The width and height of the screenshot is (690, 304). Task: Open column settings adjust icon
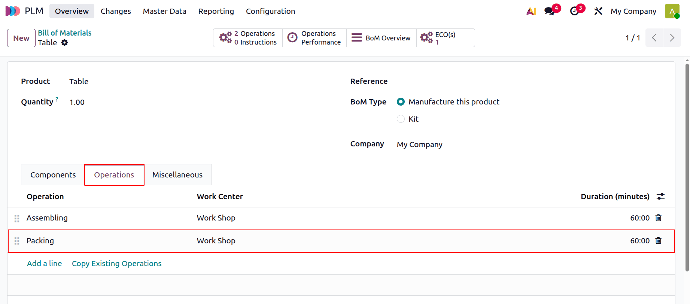661,197
